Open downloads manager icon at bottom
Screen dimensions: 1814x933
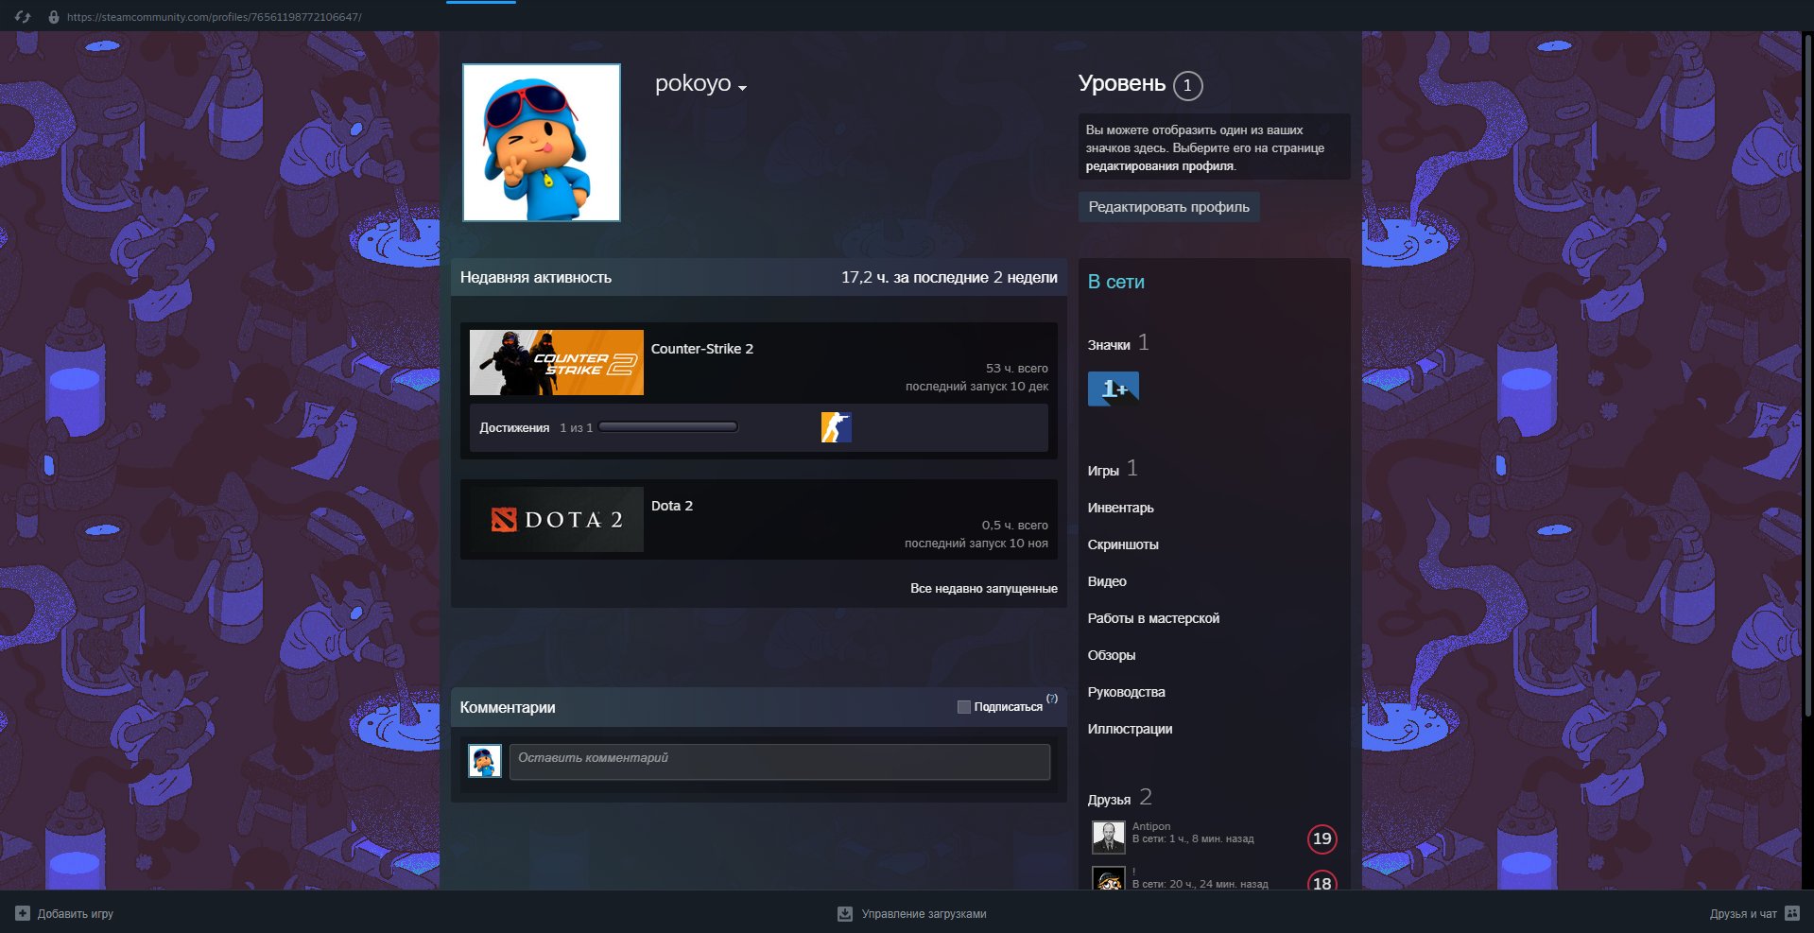coord(845,913)
